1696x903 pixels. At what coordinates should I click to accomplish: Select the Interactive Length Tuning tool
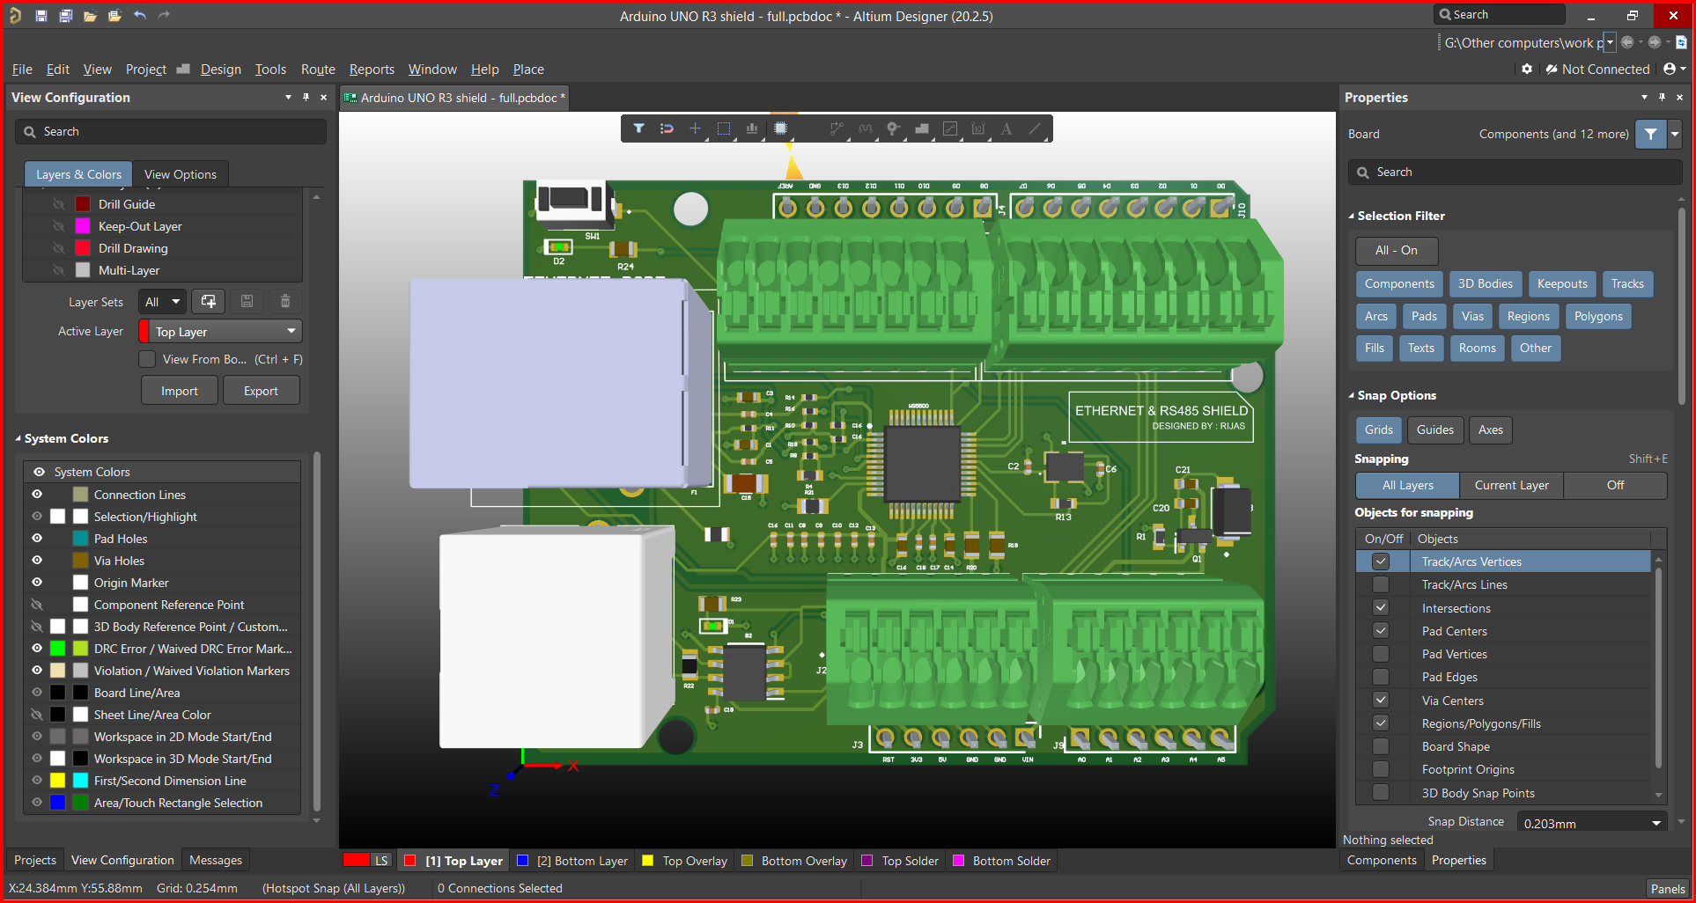pos(866,128)
